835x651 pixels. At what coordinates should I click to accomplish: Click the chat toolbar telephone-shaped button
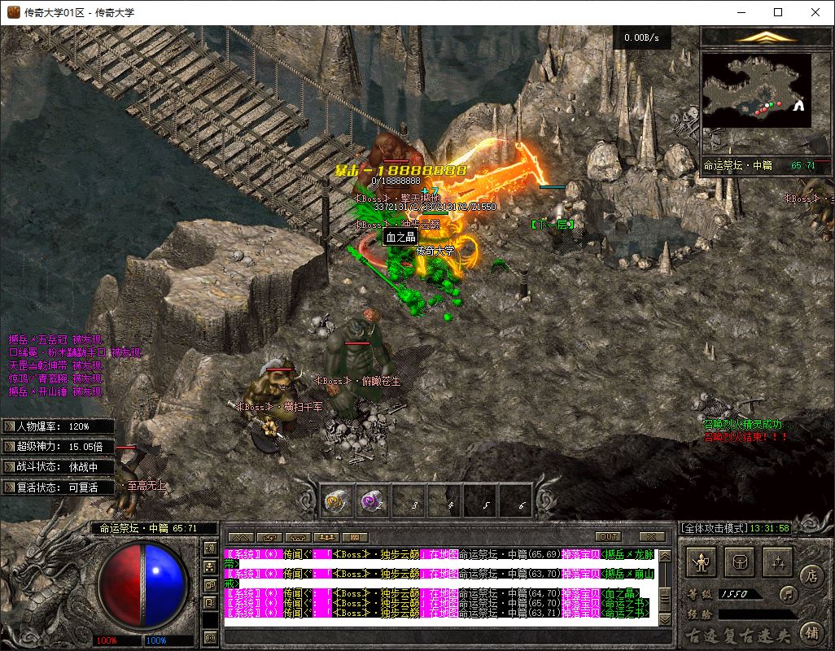pos(298,537)
